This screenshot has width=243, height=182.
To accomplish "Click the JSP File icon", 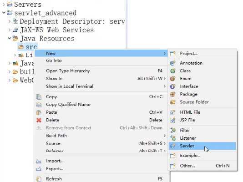I will pyautogui.click(x=172, y=120).
